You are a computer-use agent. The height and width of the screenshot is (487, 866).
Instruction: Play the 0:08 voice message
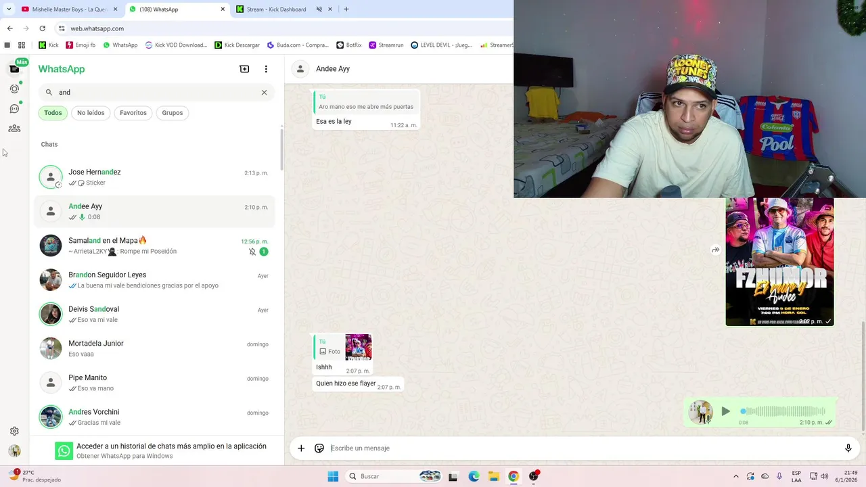tap(726, 411)
